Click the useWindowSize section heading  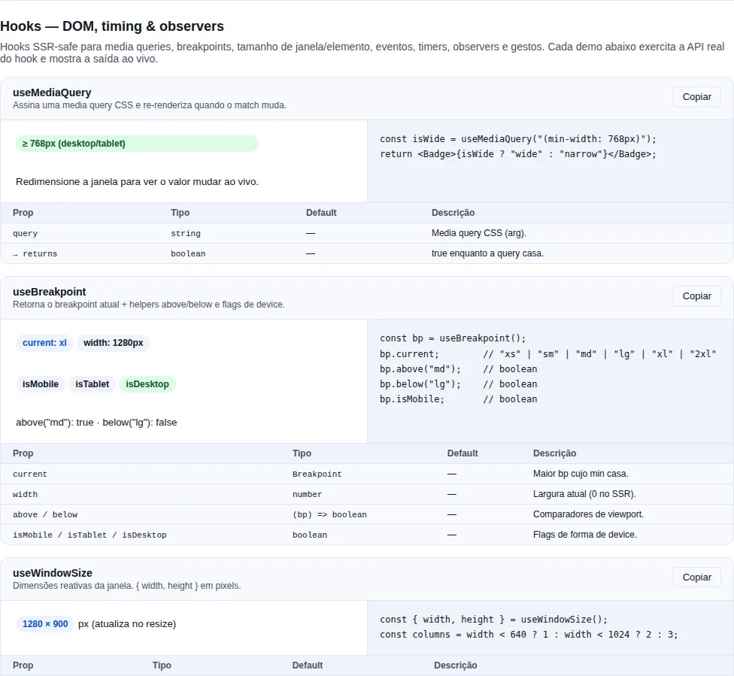coord(53,573)
